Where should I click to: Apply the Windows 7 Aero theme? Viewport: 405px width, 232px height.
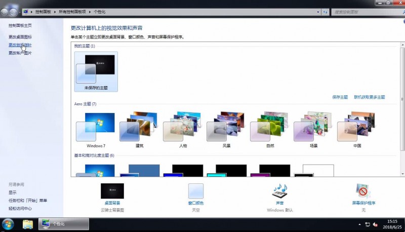click(x=96, y=130)
